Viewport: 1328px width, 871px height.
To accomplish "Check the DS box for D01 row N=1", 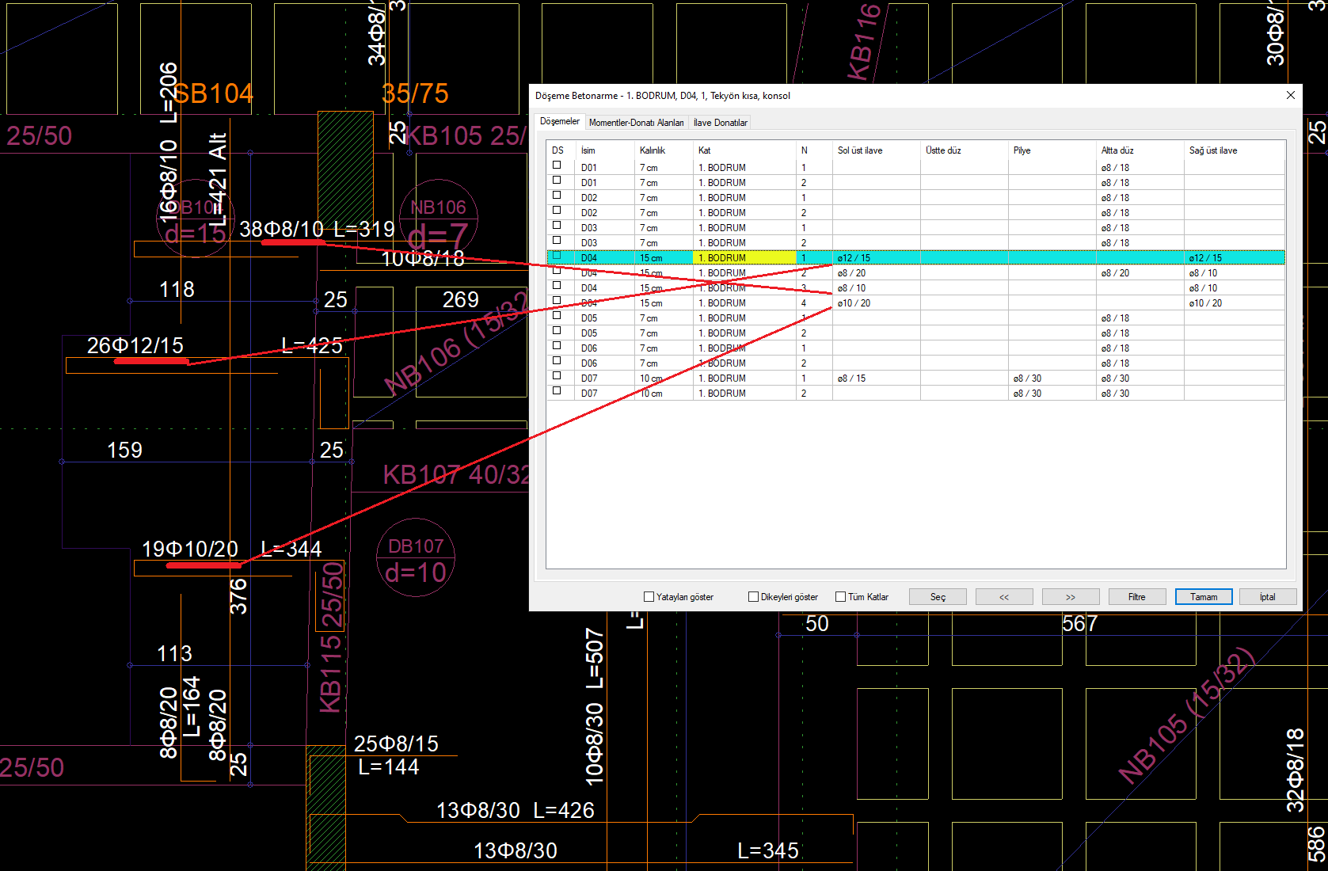I will [557, 165].
